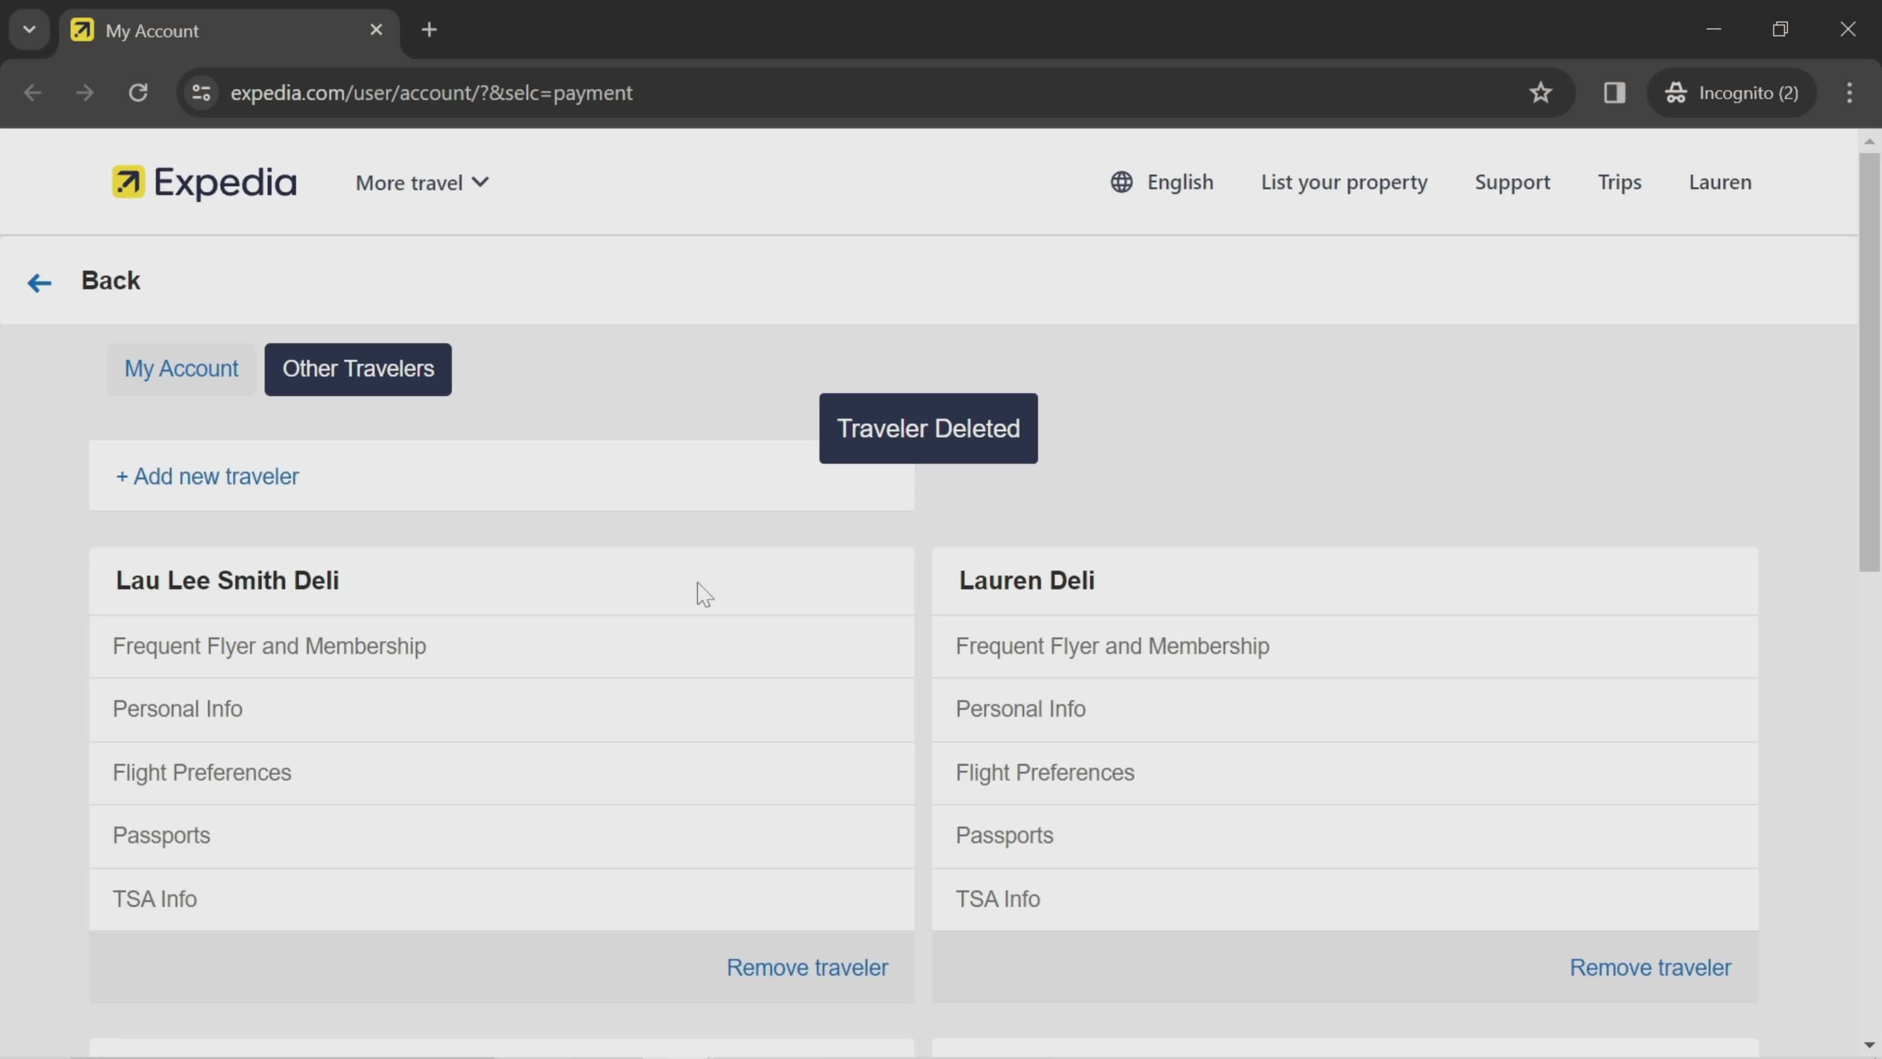The height and width of the screenshot is (1059, 1882).
Task: Click Traveler Deleted notification badge
Action: [x=928, y=428]
